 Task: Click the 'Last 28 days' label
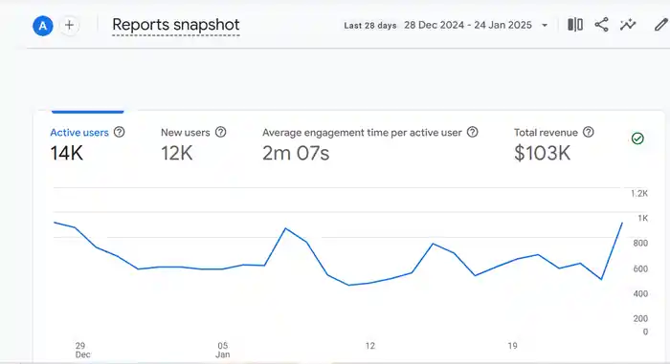(370, 26)
